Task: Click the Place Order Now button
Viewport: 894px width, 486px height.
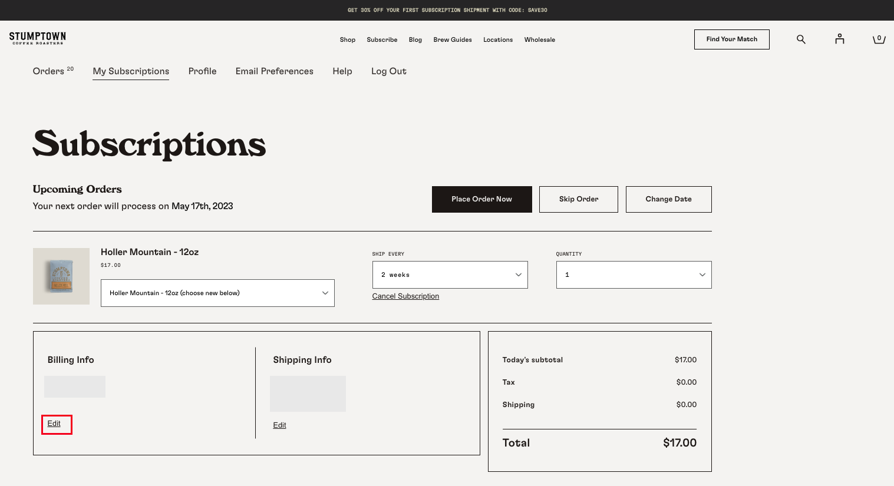Action: coord(482,199)
